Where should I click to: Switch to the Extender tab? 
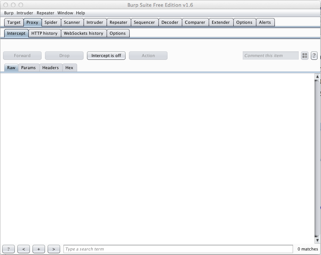(221, 22)
